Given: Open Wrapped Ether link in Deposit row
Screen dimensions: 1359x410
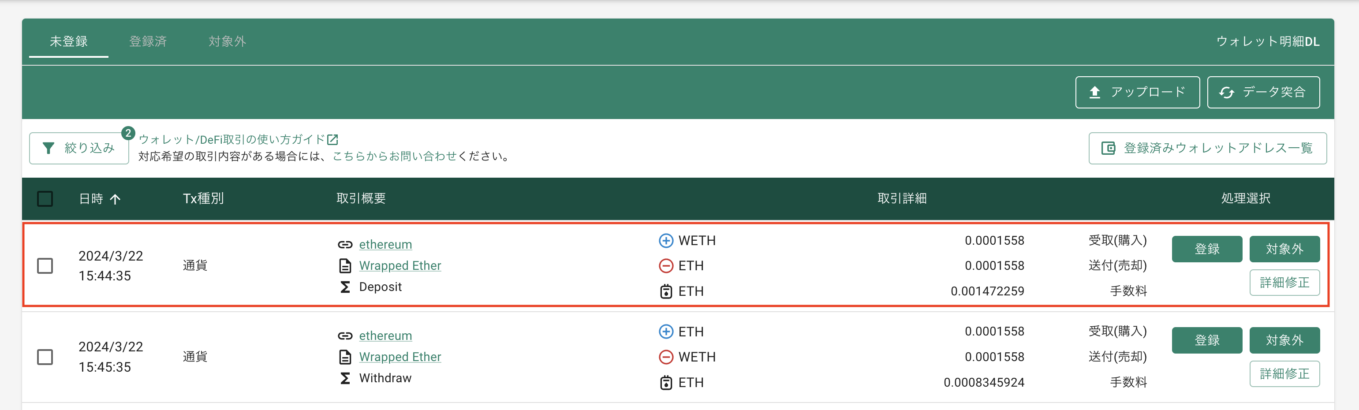Looking at the screenshot, I should coord(400,265).
